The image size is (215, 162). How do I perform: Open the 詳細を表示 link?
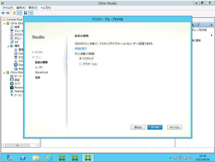81,48
